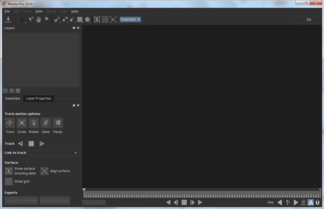The image size is (324, 209).
Task: Toggle Skew track motion option
Action: click(46, 123)
